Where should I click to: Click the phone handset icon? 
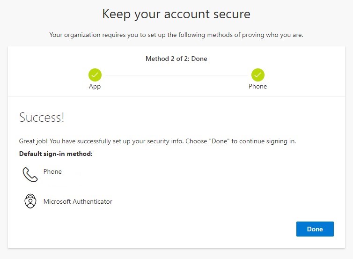point(30,175)
